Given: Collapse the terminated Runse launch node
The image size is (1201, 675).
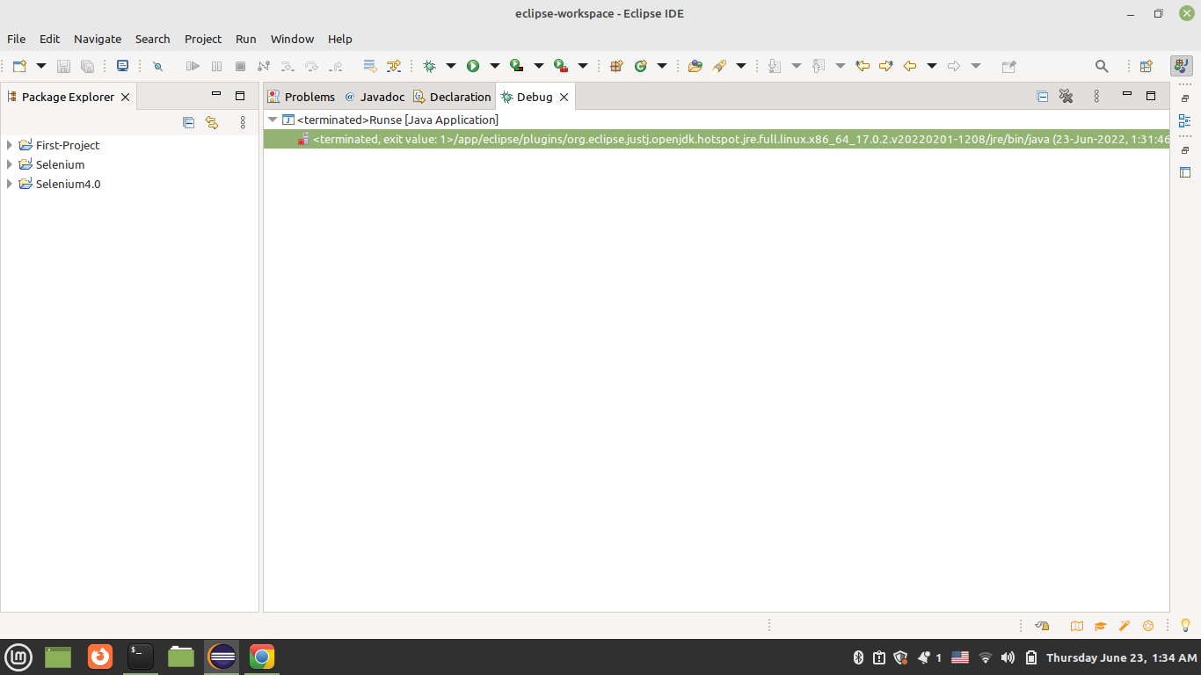Looking at the screenshot, I should (x=273, y=120).
